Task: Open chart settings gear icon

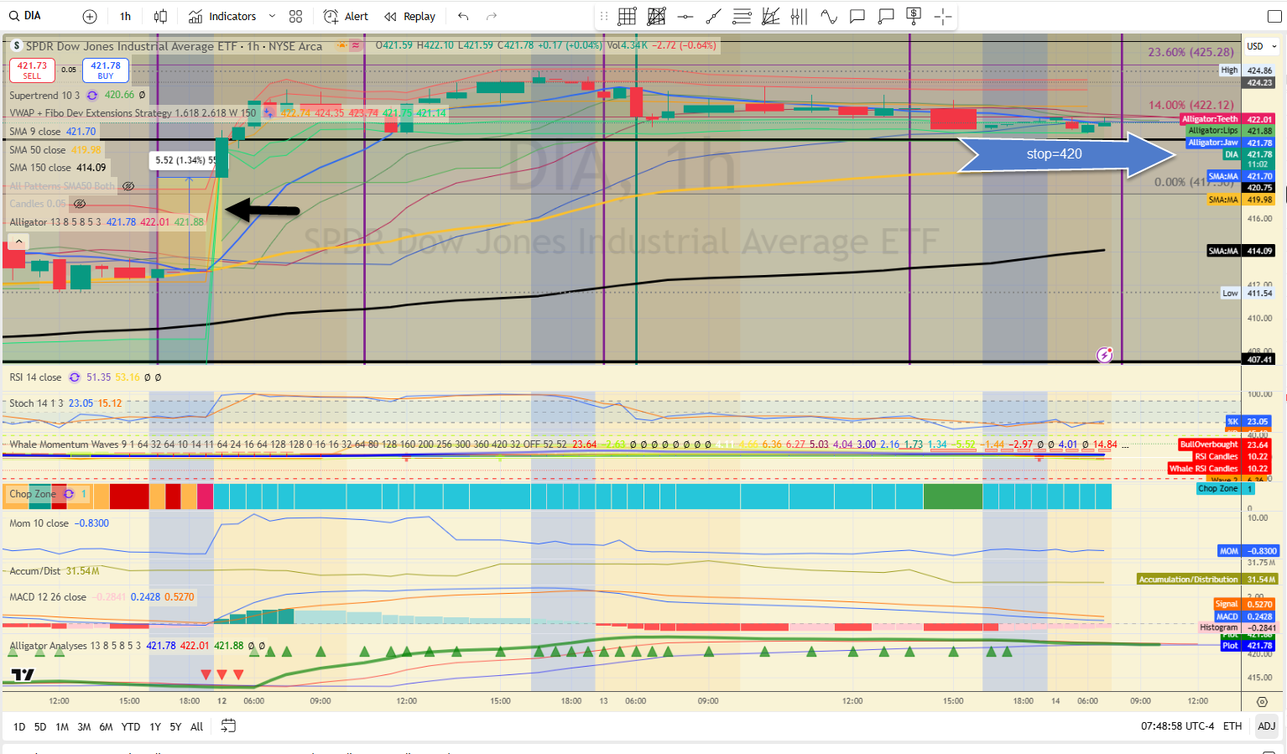Action: (1263, 702)
